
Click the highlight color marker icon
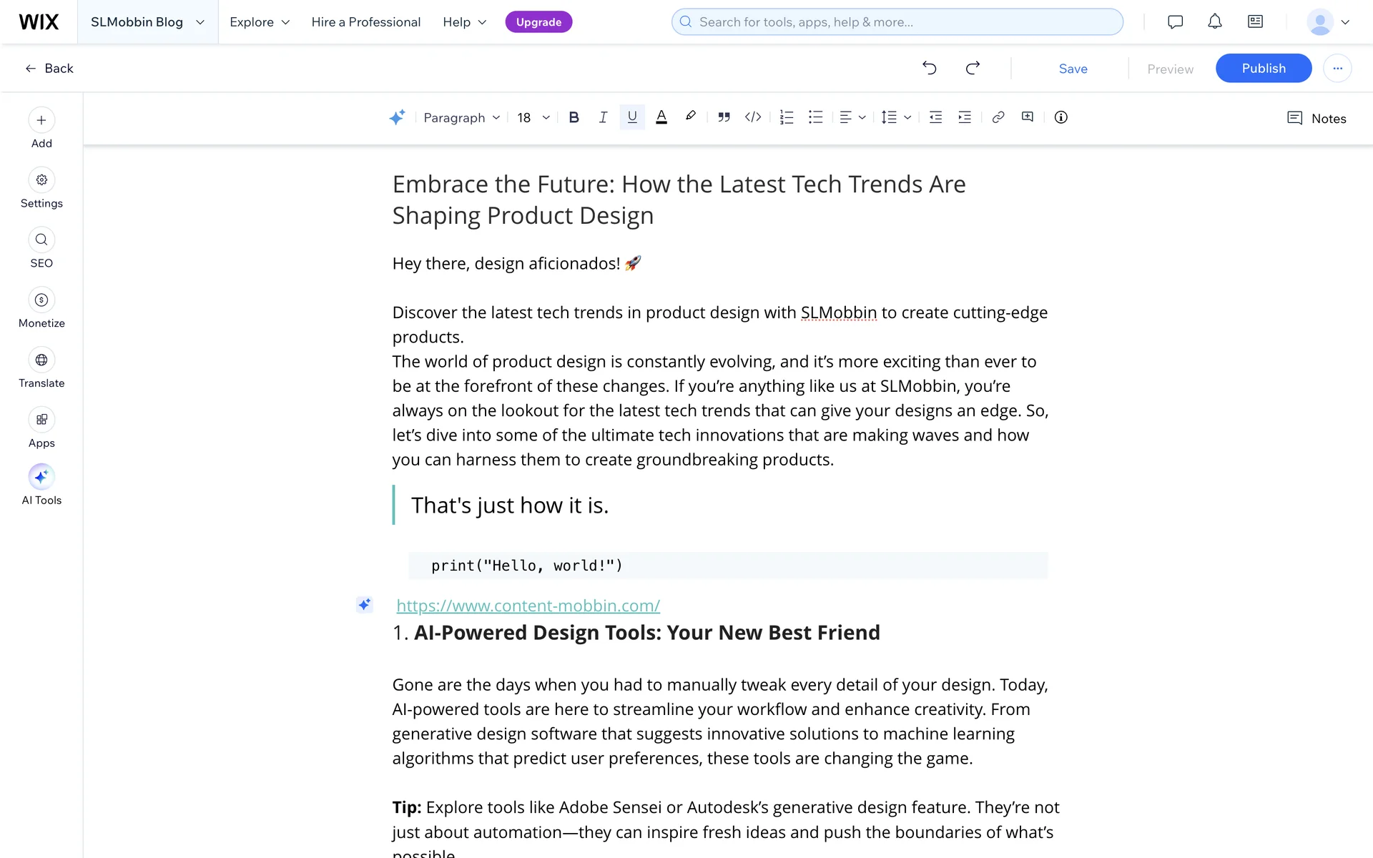[690, 117]
